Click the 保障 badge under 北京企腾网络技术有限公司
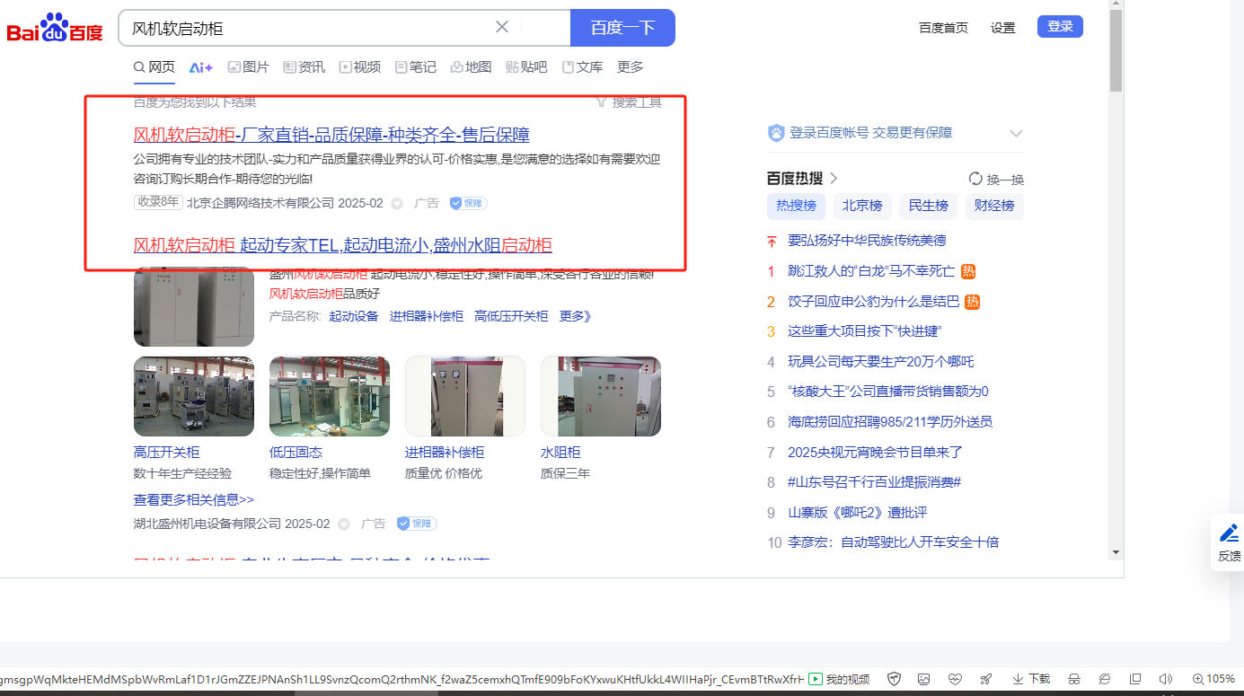The height and width of the screenshot is (696, 1244). pos(468,203)
